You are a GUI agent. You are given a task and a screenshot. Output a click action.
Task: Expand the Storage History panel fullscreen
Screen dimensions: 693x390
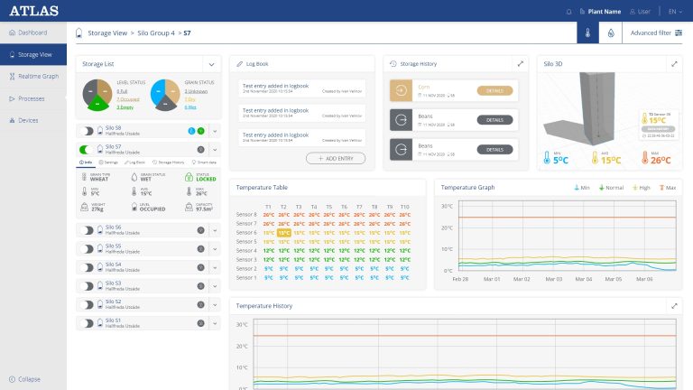click(520, 64)
